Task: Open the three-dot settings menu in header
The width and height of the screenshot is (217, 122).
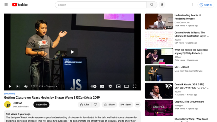Action: (193, 5)
